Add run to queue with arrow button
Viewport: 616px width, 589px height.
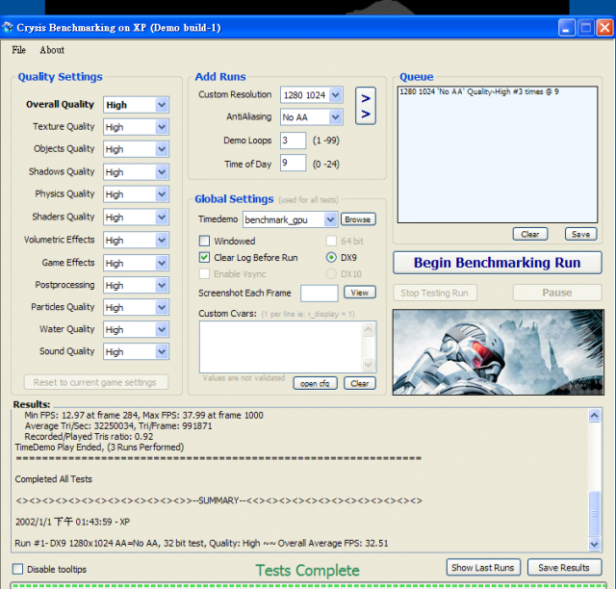[x=366, y=106]
